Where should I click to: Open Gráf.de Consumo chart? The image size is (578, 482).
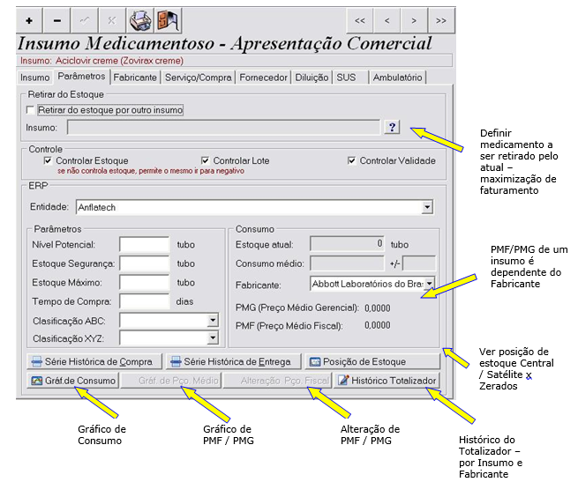click(x=73, y=381)
